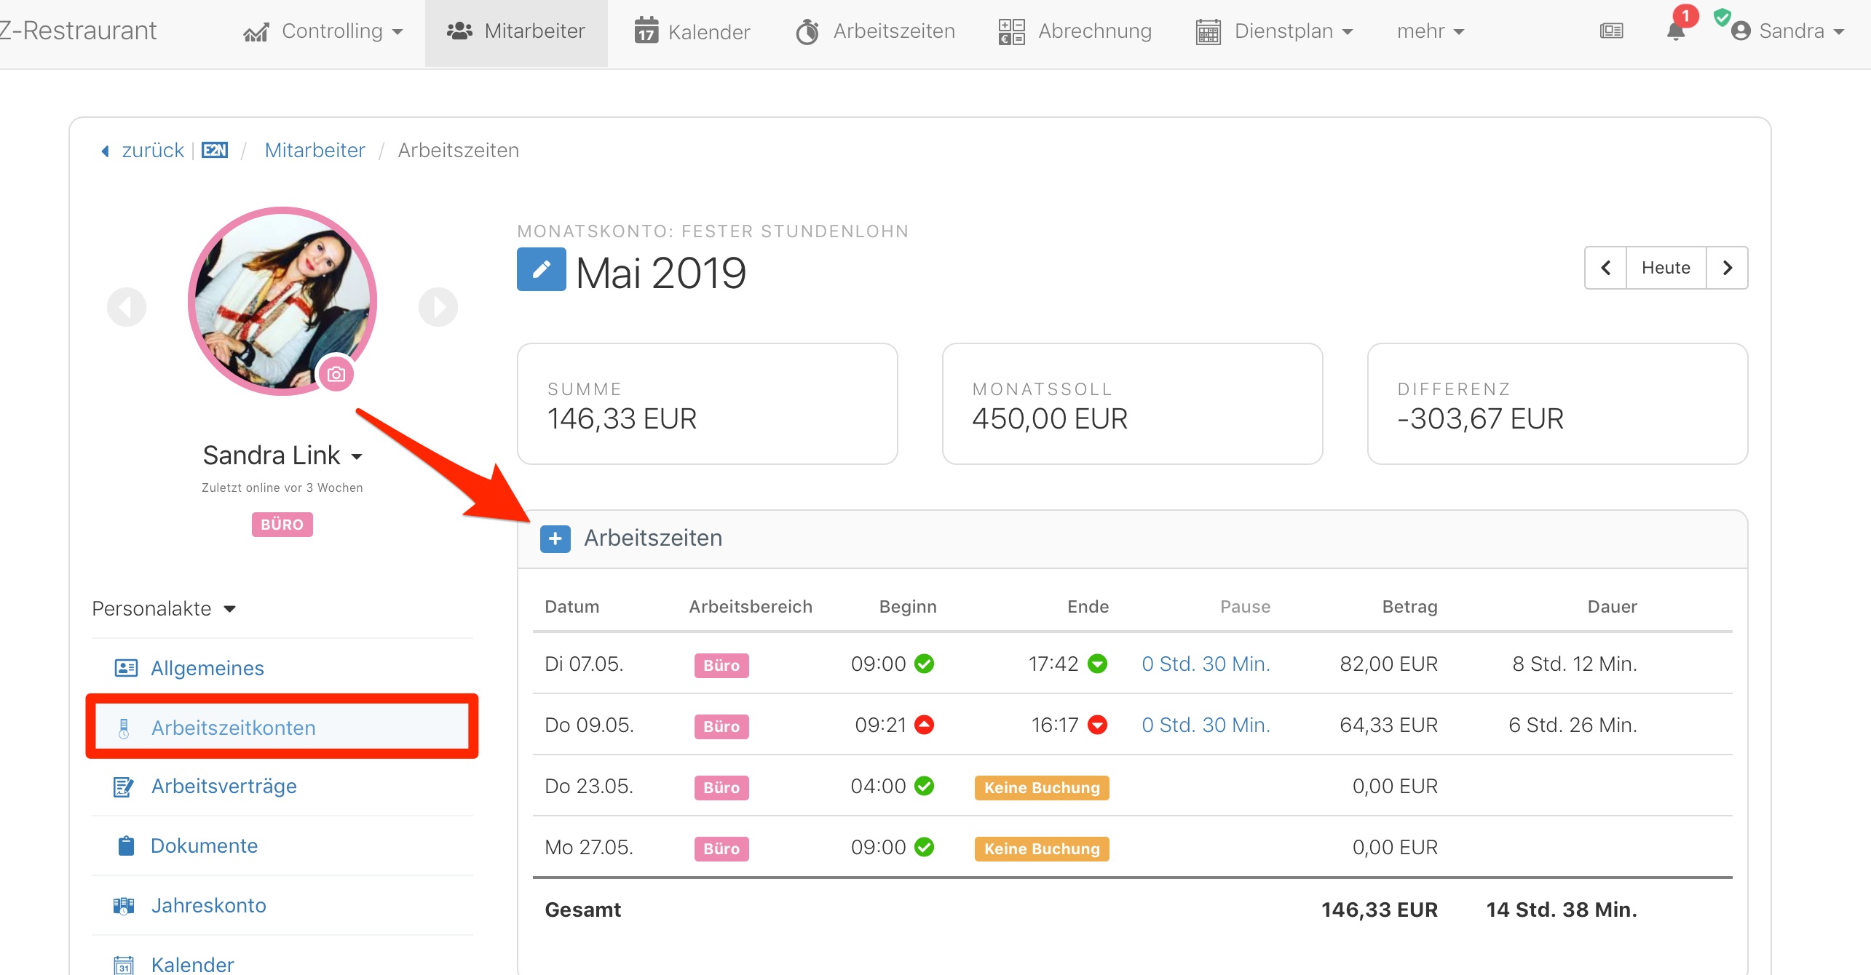The image size is (1871, 975).
Task: Click the 6 Std. 26 Min. duration cell
Action: (x=1573, y=725)
